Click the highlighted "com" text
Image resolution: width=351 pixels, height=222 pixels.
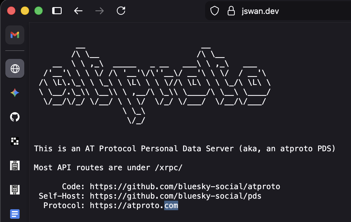171,205
